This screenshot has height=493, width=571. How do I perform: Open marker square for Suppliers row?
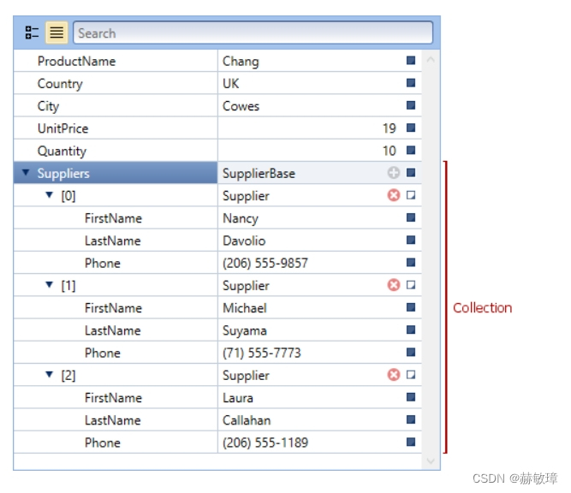411,173
